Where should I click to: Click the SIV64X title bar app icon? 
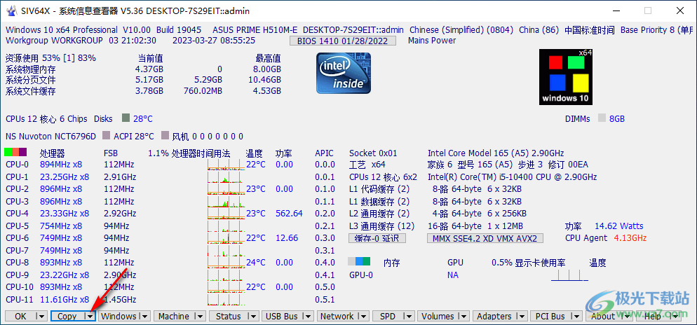[x=11, y=11]
